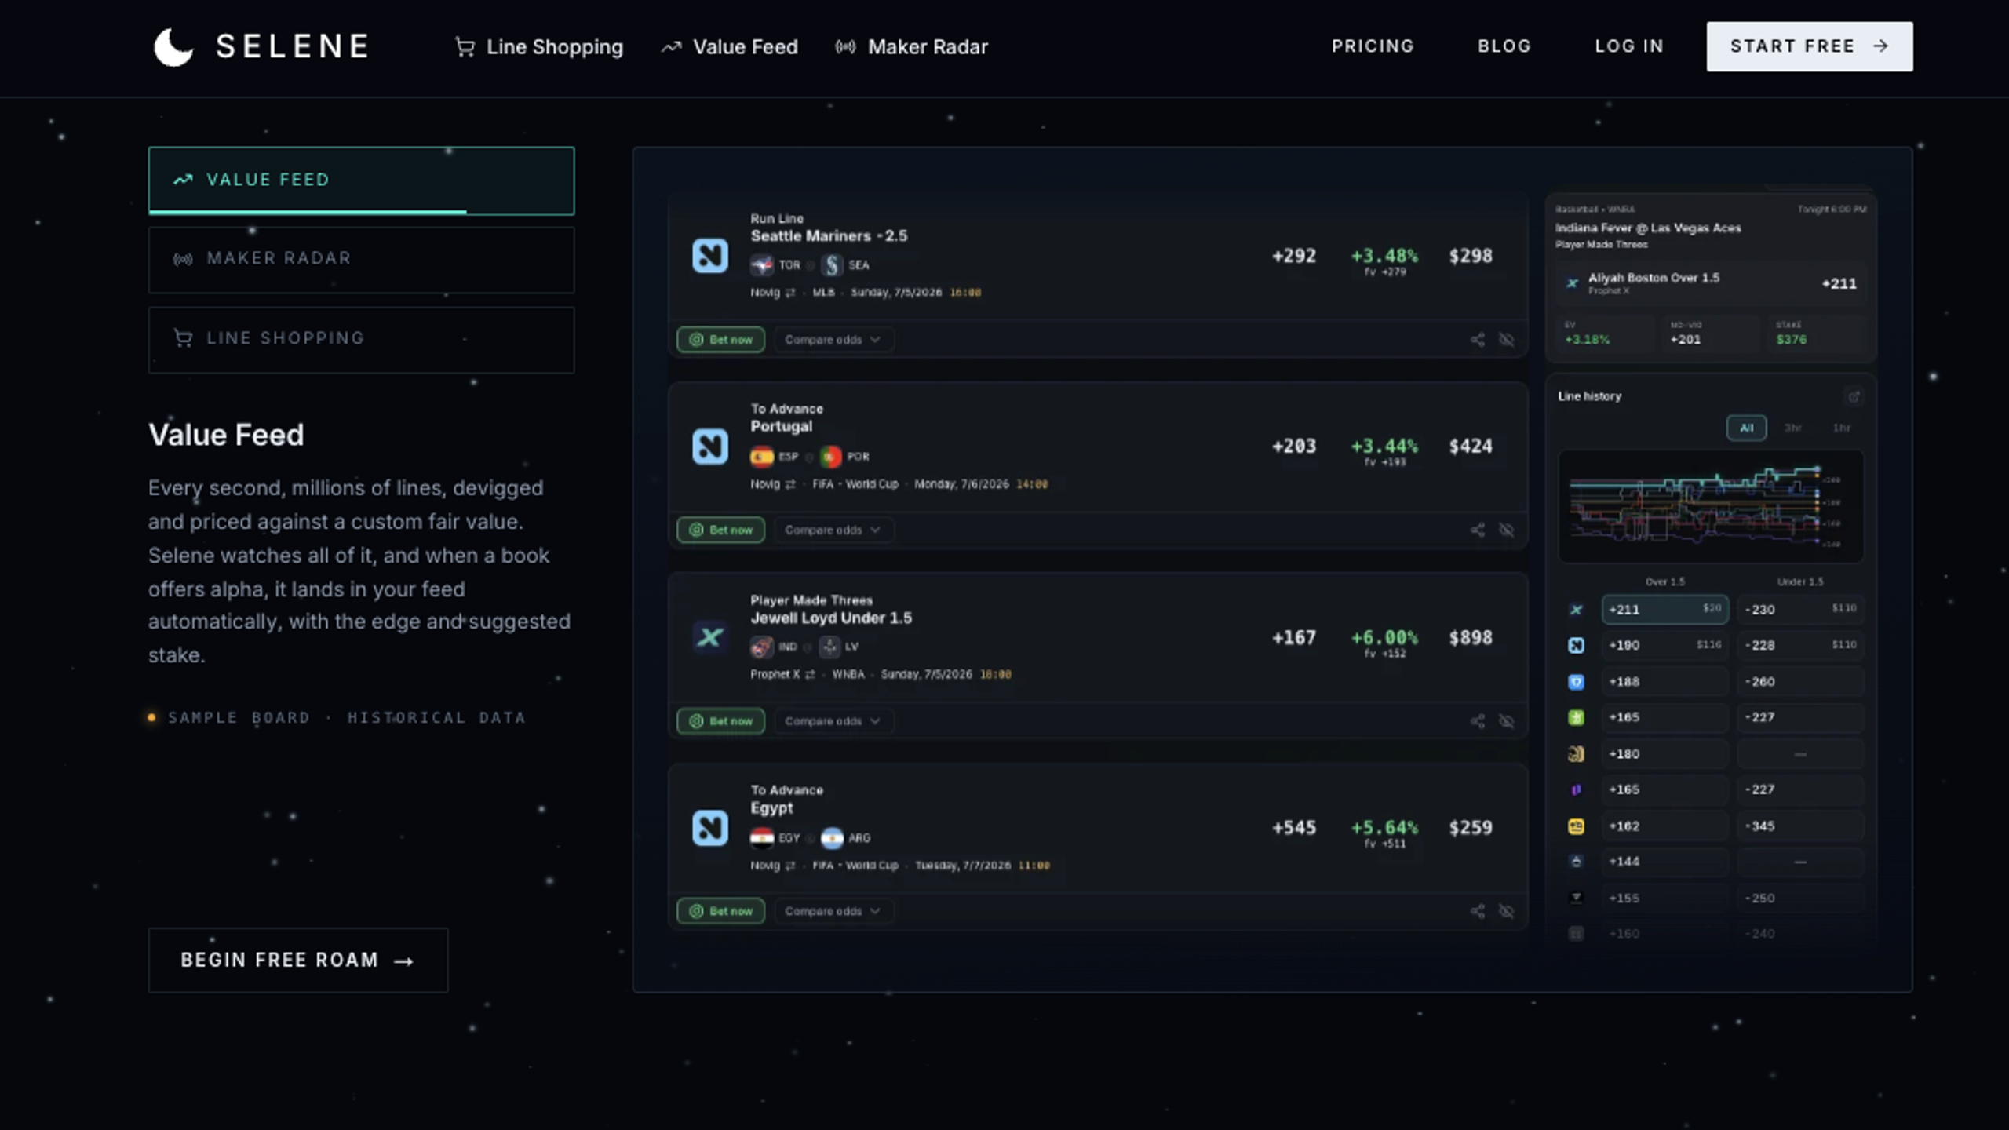
Task: Click the Selene moon logo
Action: click(173, 47)
